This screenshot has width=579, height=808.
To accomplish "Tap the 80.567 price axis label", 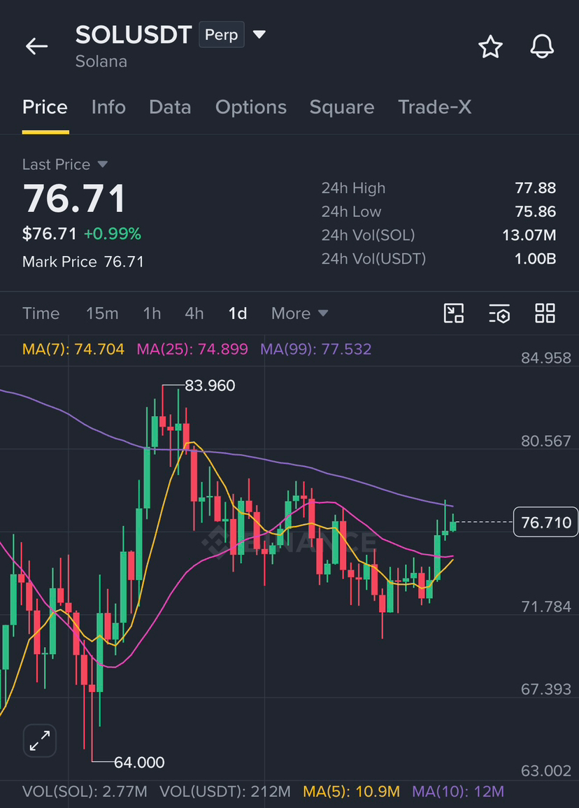I will tap(546, 441).
